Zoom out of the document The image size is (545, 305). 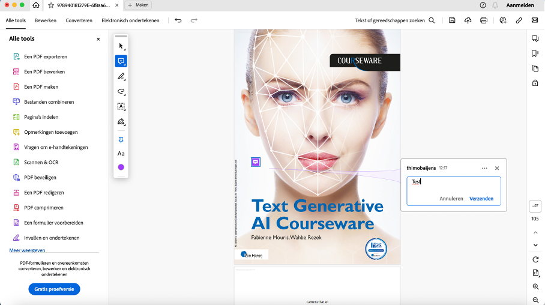point(535,300)
